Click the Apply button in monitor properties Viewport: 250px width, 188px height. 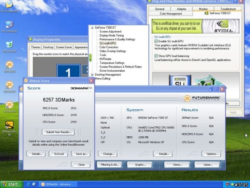pos(233,112)
